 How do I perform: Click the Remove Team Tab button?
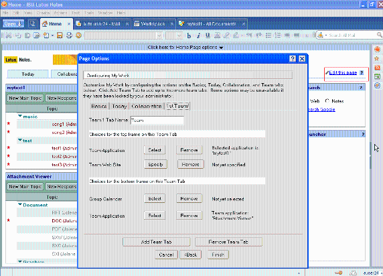228,242
